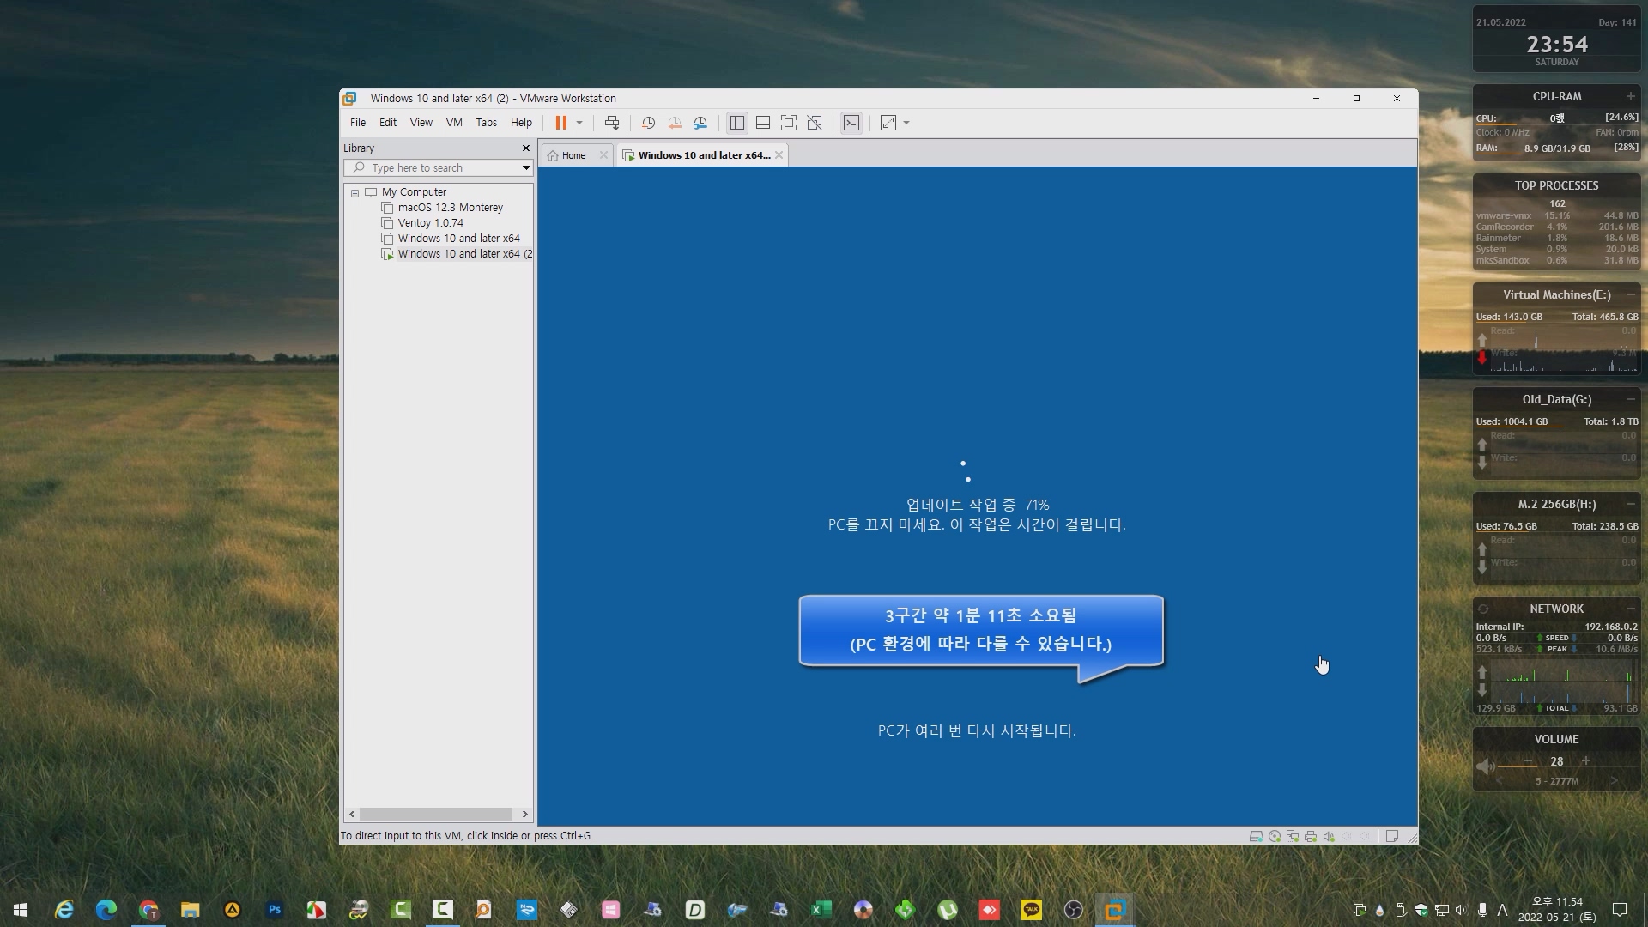Click the Revert to snapshot icon
The image size is (1648, 927).
coord(675,123)
